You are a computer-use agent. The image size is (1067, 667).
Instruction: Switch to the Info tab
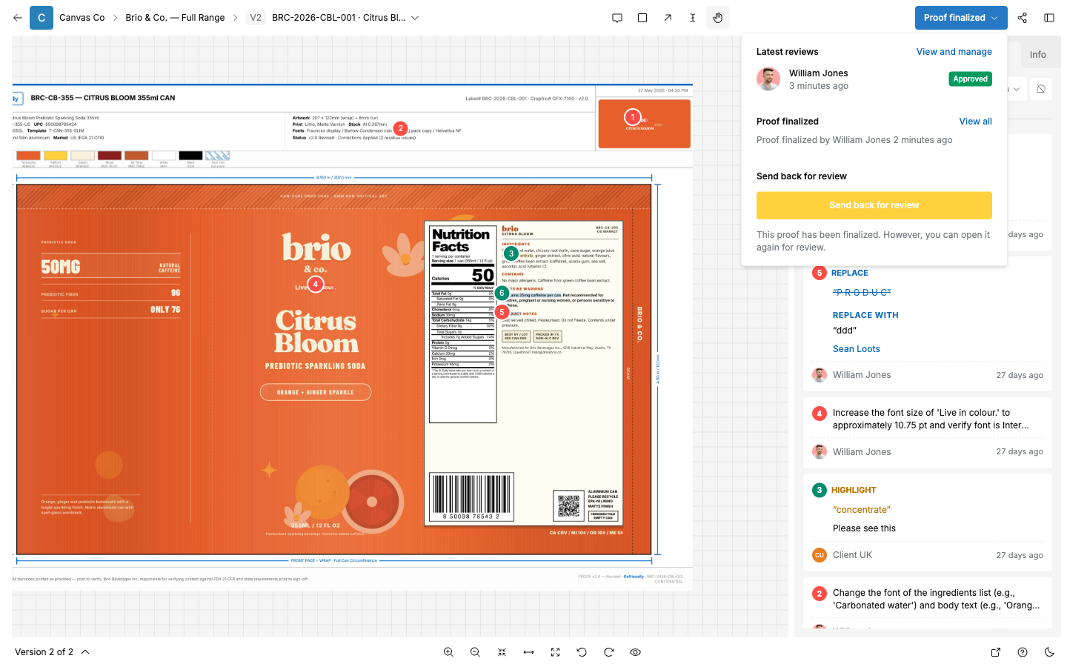click(x=1037, y=55)
